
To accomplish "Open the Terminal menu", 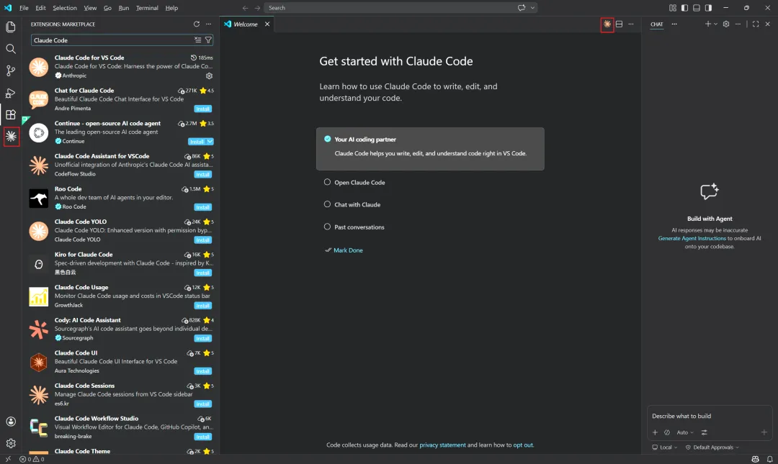I will tap(147, 8).
